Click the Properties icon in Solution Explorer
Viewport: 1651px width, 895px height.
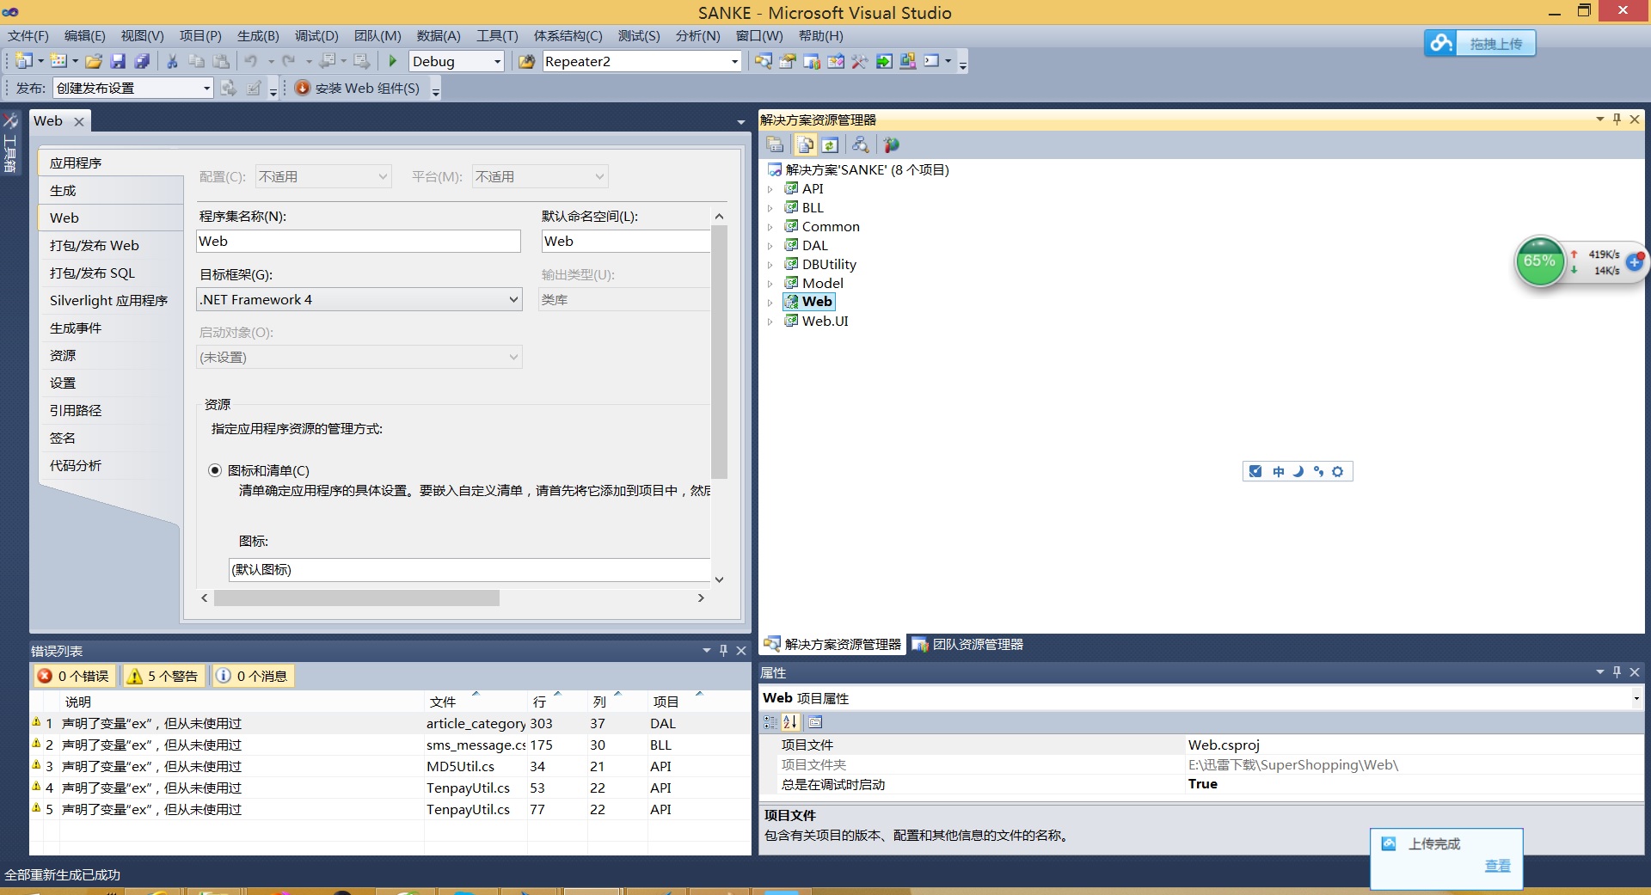[775, 144]
